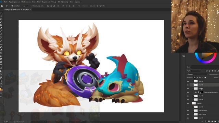Viewport: 219px width, 123px height.
Task: Toggle Показать упр. элем. checkbox
Action: [x=31, y=6]
